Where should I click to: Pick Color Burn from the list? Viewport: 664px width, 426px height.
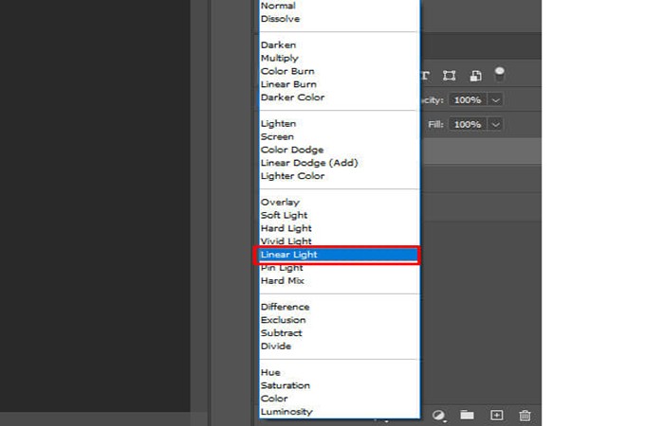(340, 71)
